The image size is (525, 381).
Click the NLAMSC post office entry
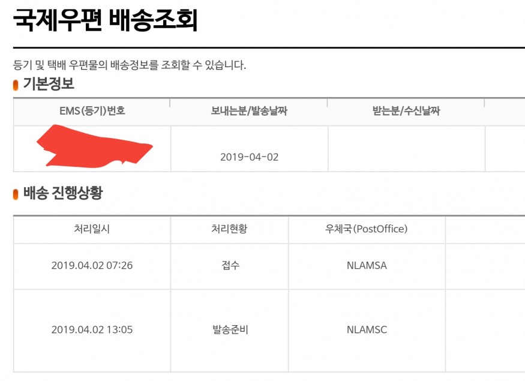click(367, 330)
